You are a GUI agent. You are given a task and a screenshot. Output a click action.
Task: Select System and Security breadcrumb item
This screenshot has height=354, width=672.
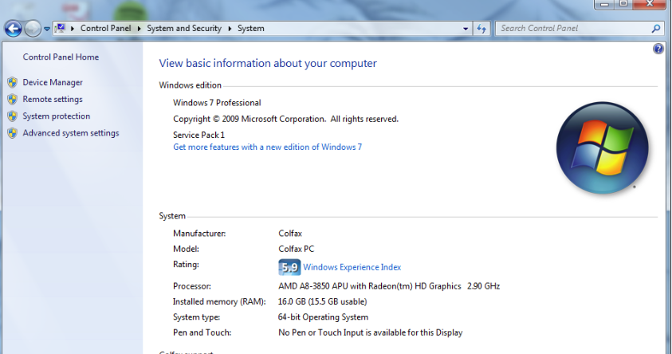[x=186, y=29]
